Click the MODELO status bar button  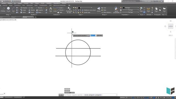coord(123,98)
